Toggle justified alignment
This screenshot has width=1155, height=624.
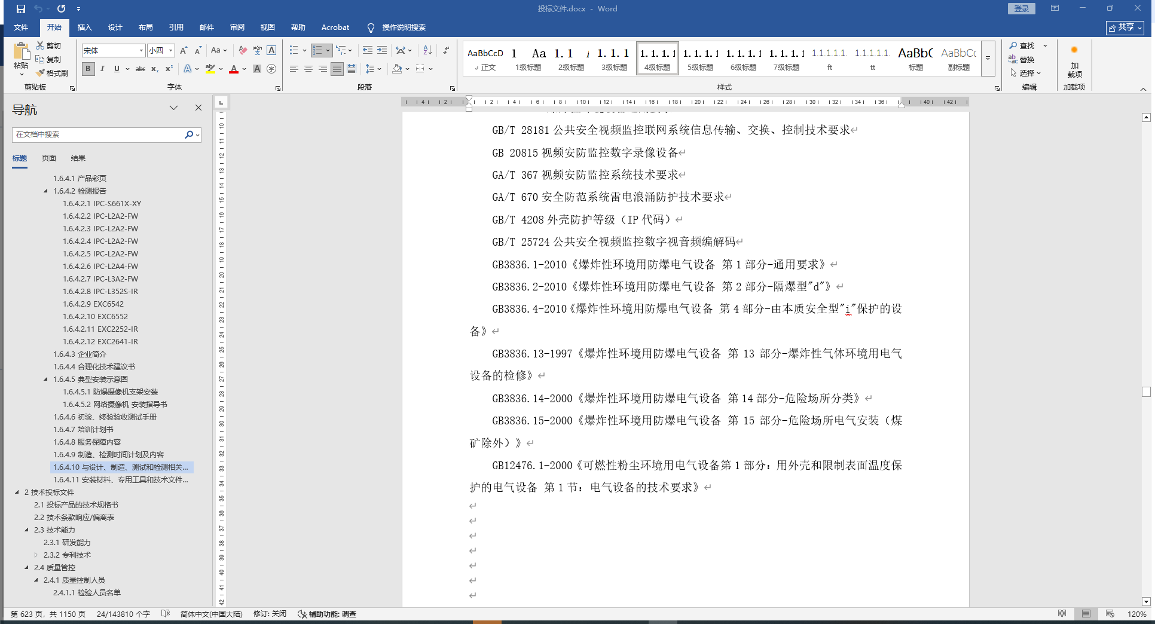(x=337, y=69)
